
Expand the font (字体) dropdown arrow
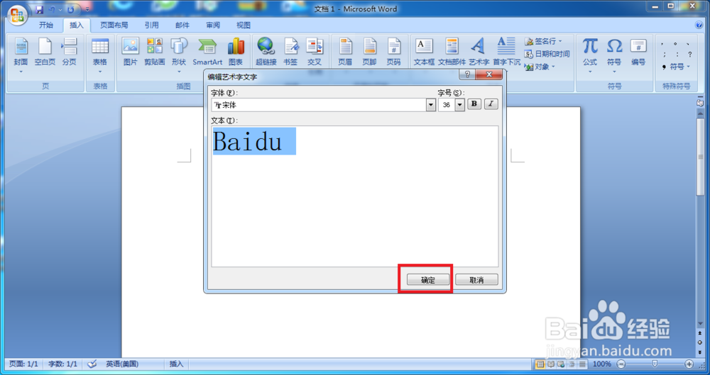(x=431, y=105)
